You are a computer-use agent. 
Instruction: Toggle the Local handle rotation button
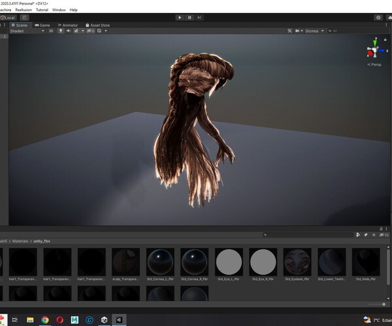pyautogui.click(x=8, y=18)
